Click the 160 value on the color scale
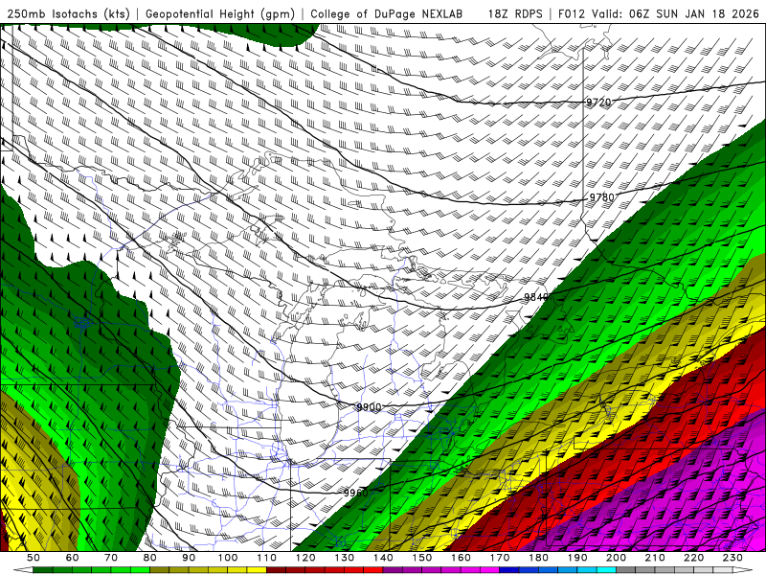Screen dimensions: 766x575 [x=461, y=558]
